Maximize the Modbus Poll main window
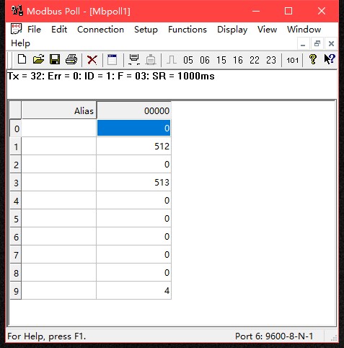344x348 pixels. [x=288, y=11]
